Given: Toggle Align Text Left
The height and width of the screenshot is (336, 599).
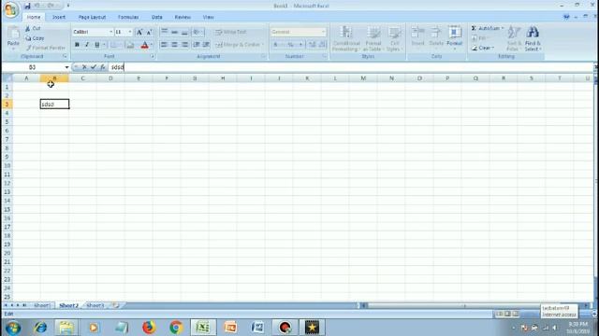Looking at the screenshot, I should pyautogui.click(x=165, y=45).
